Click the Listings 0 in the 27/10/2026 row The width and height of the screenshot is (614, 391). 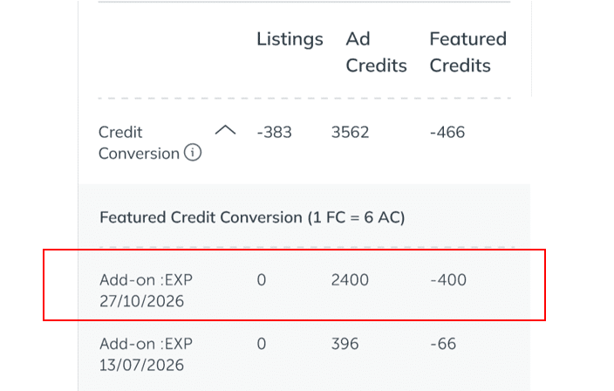(x=261, y=280)
